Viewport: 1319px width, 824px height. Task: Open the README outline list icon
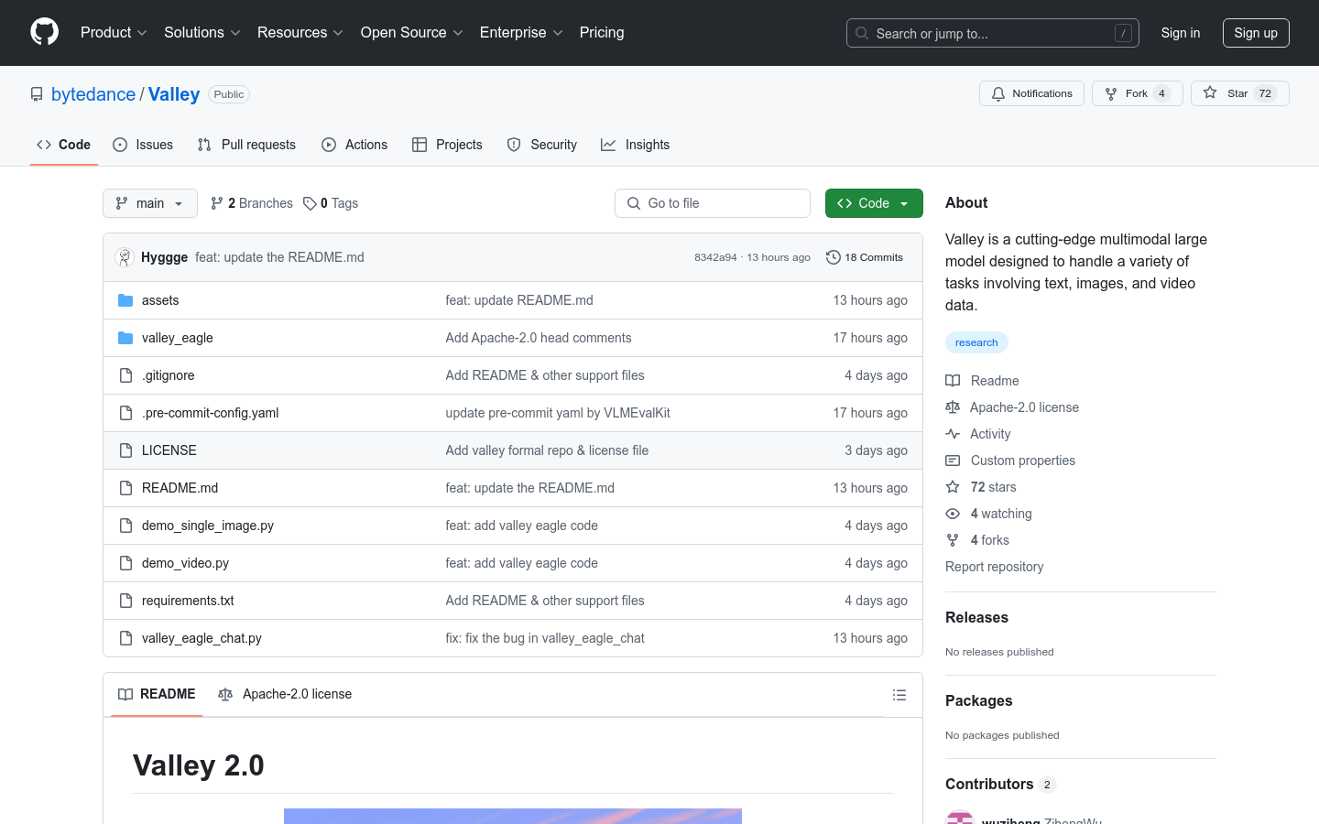899,695
